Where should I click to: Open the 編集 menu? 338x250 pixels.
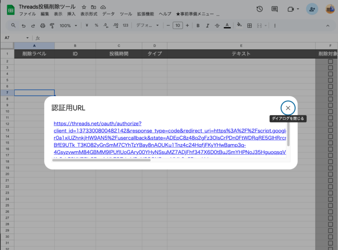[45, 14]
